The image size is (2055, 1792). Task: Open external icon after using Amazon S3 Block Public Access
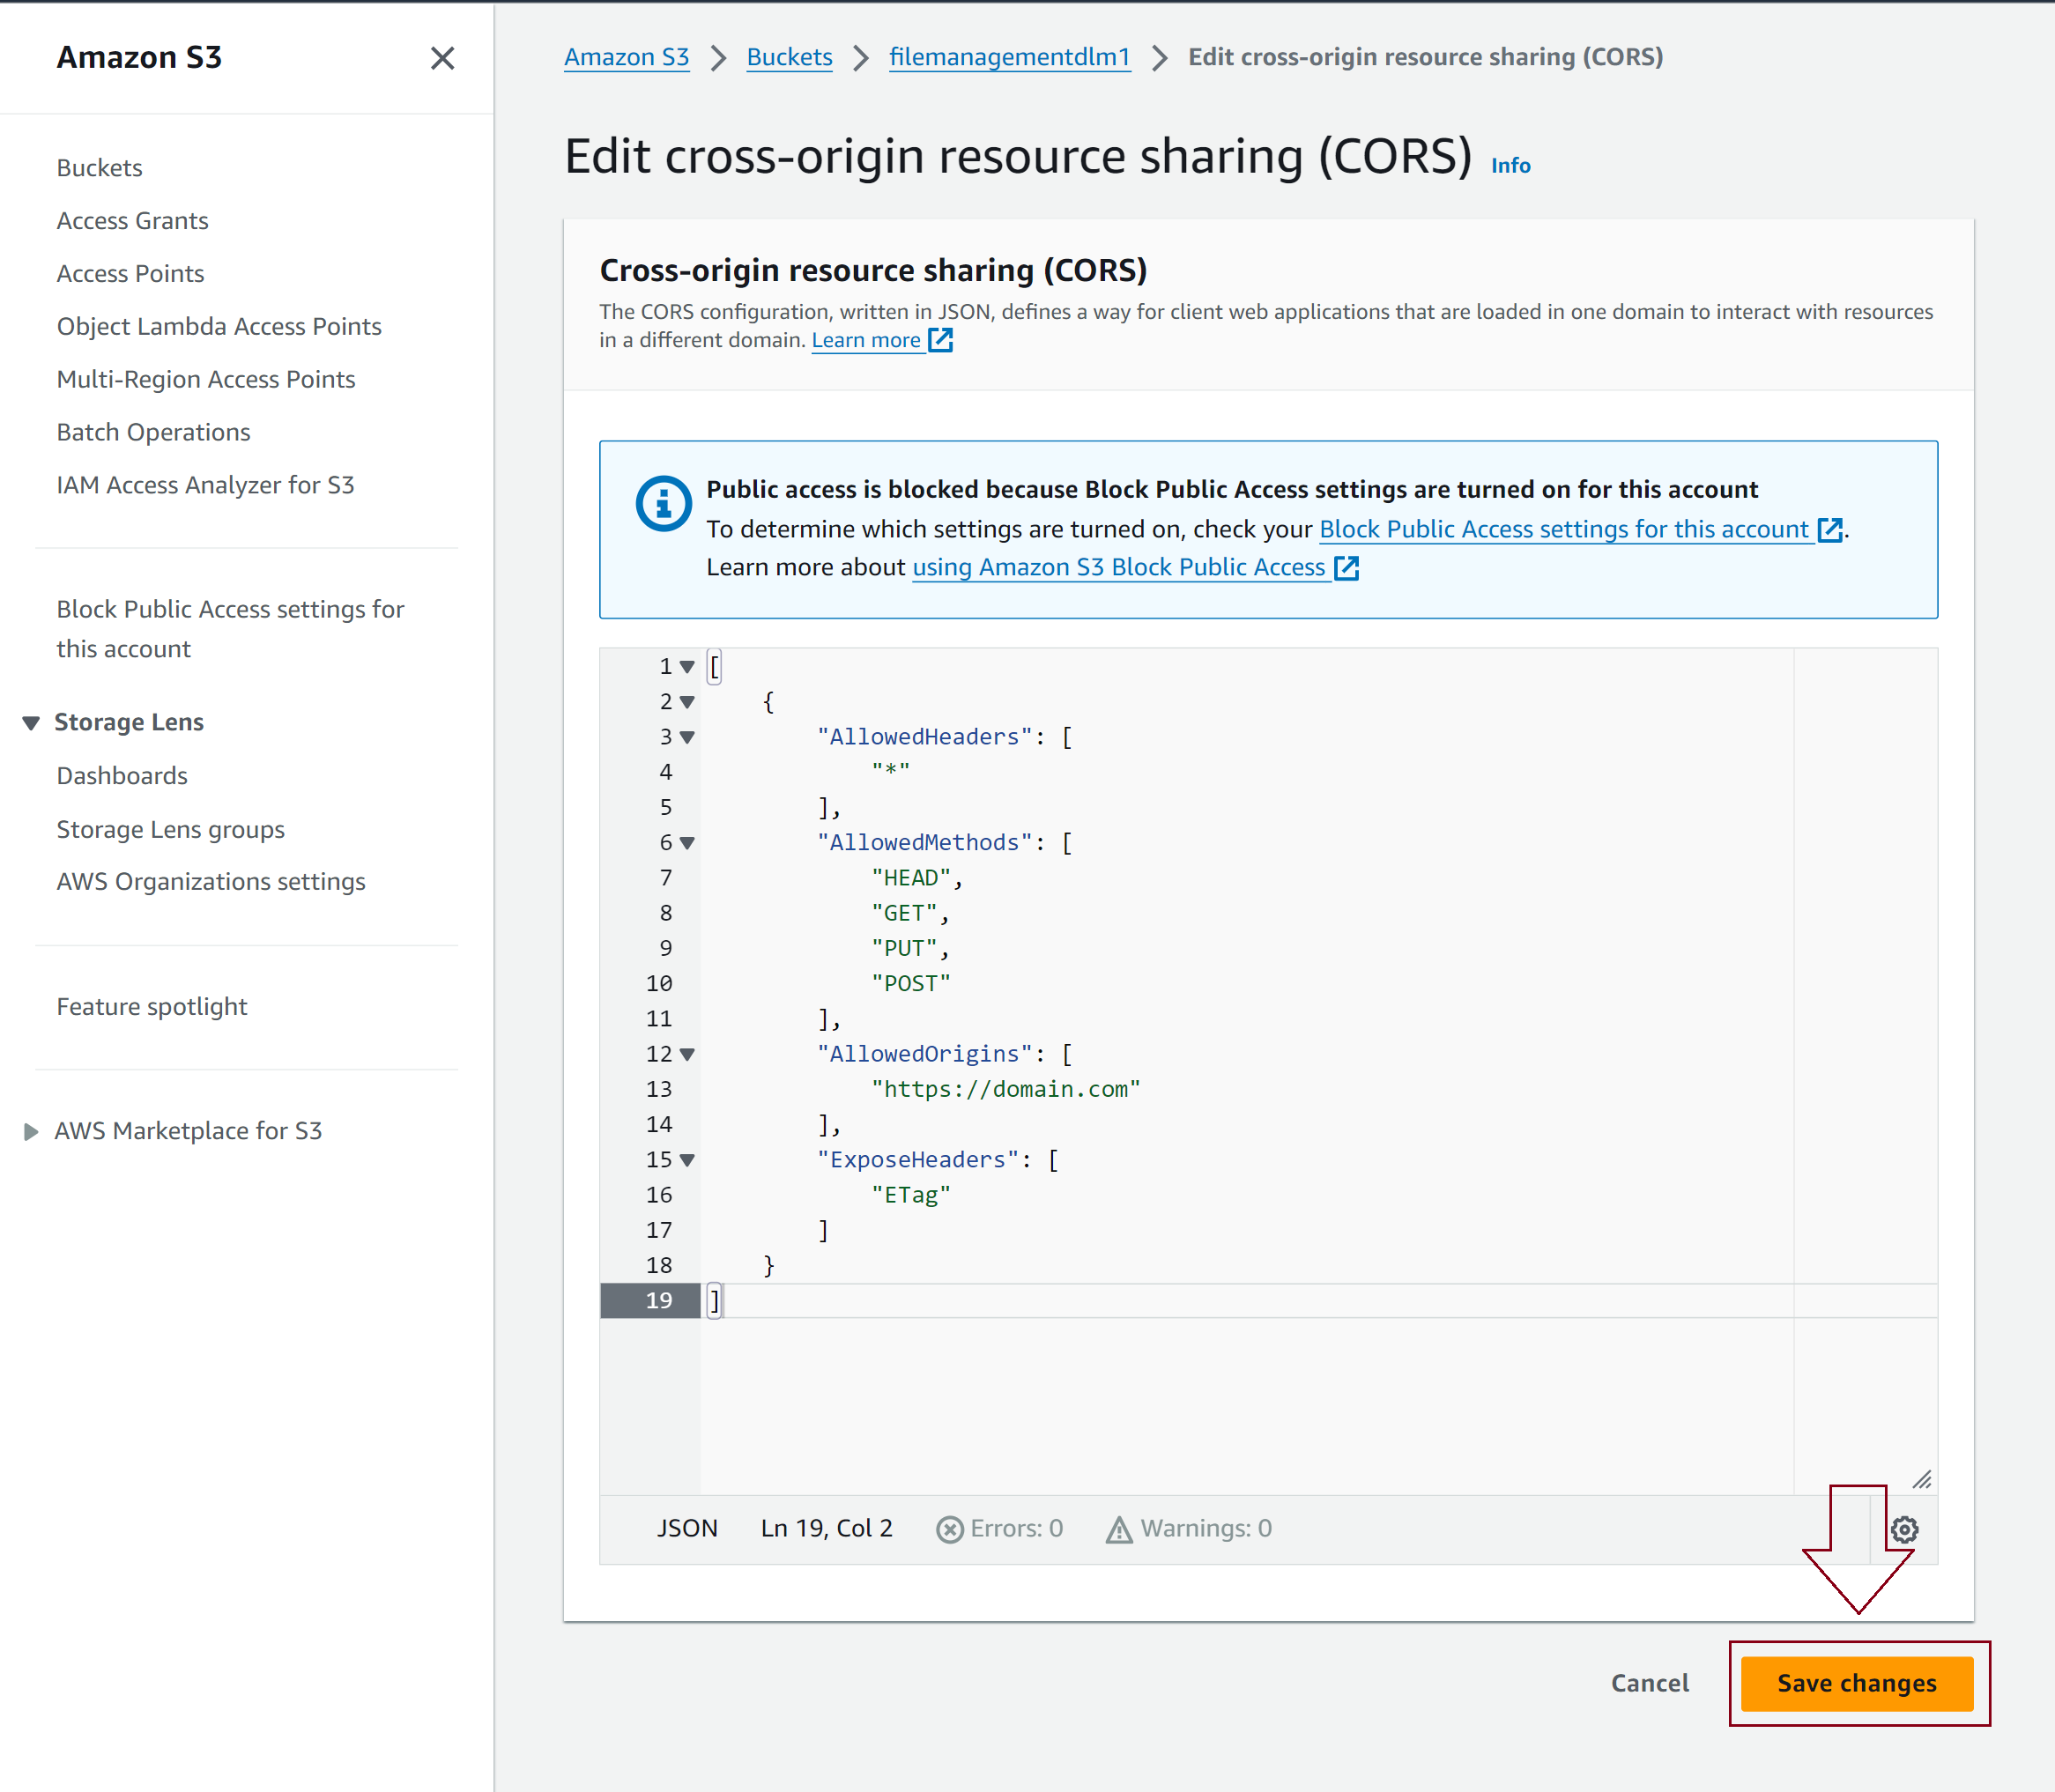(1346, 567)
